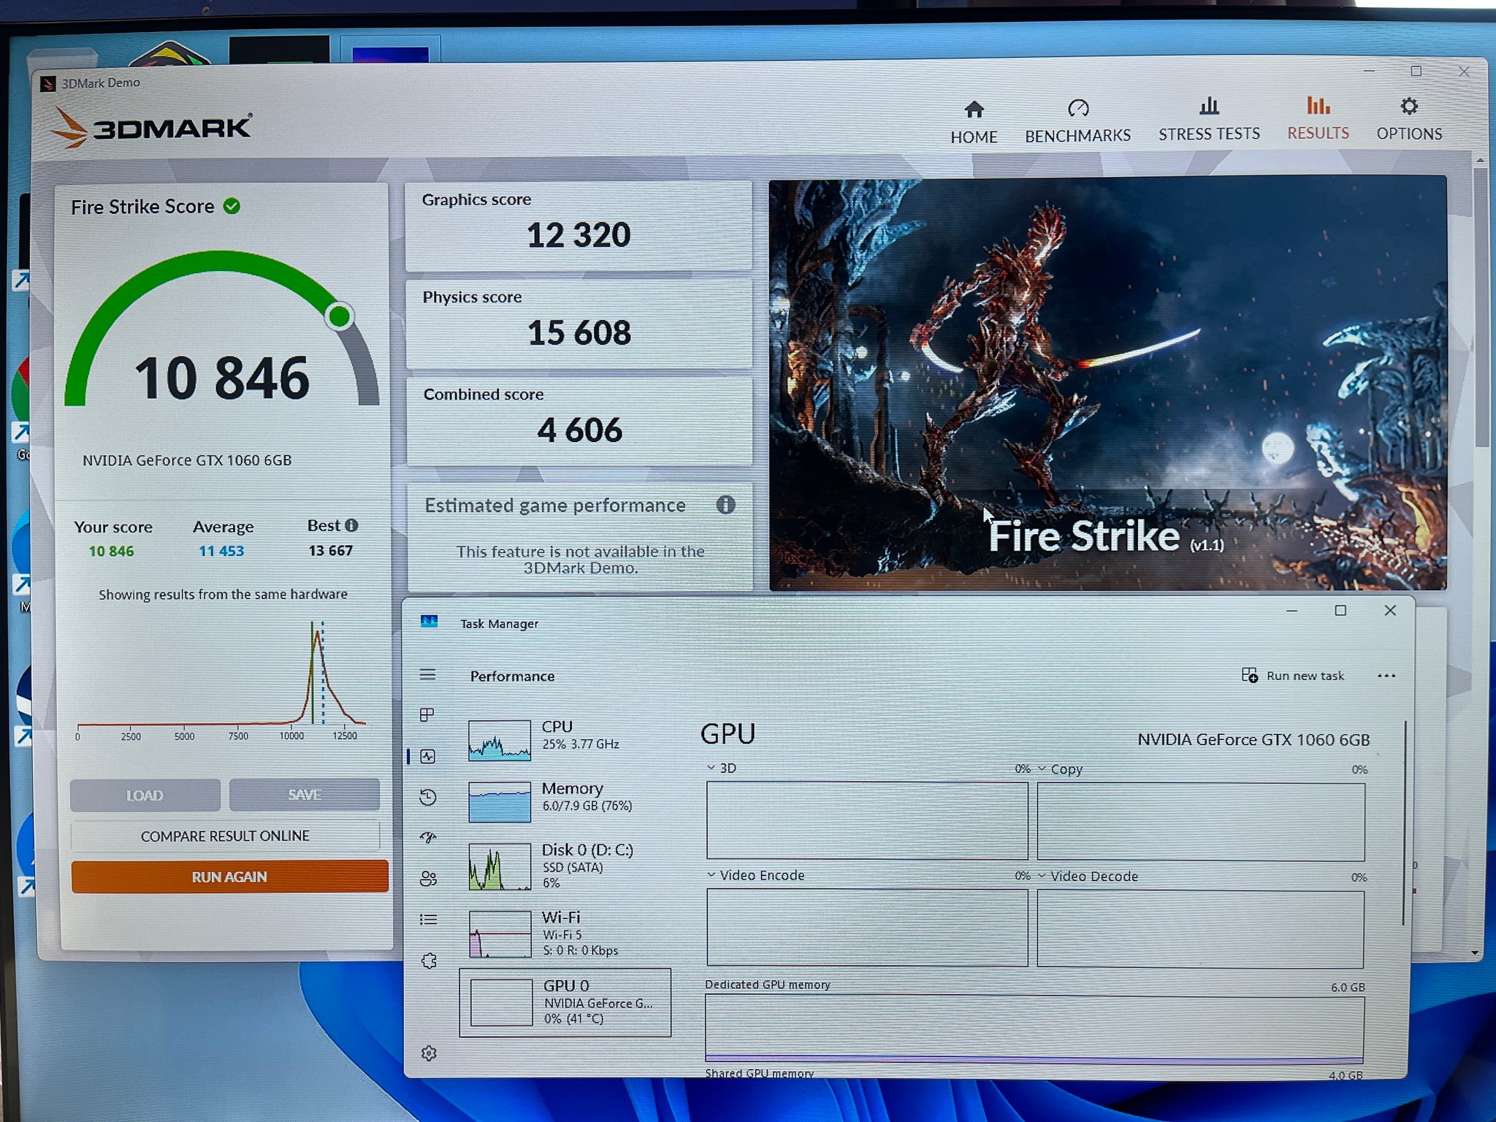Screen dimensions: 1496x1122
Task: Click the LOAD button
Action: 145,795
